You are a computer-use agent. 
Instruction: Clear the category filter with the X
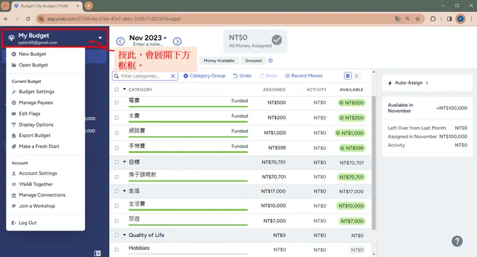173,76
